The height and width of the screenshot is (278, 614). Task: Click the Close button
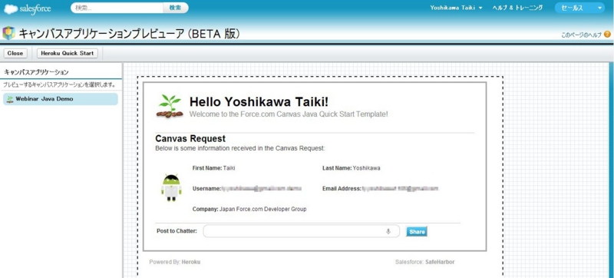(x=15, y=53)
